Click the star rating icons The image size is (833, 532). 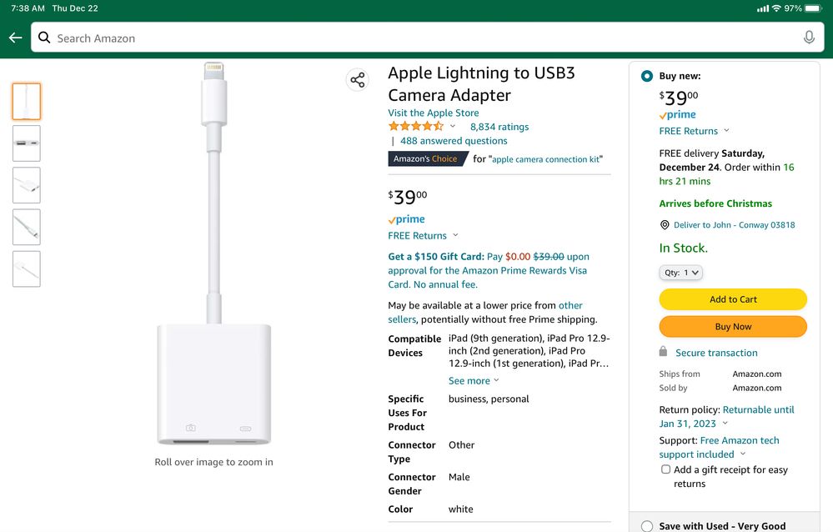(415, 127)
